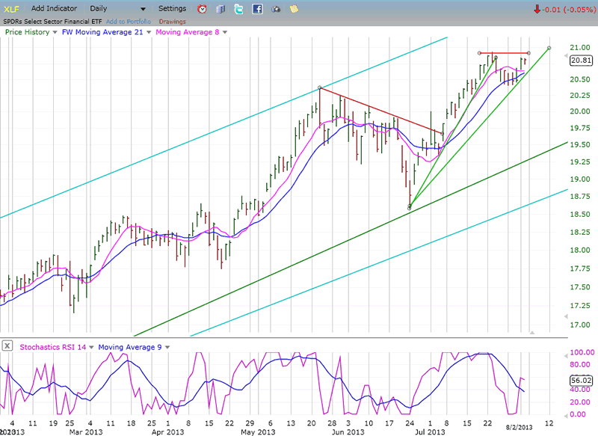Screen dimensions: 598x436
Task: Click the 80.00 label on RSI axis
Action: click(580, 364)
